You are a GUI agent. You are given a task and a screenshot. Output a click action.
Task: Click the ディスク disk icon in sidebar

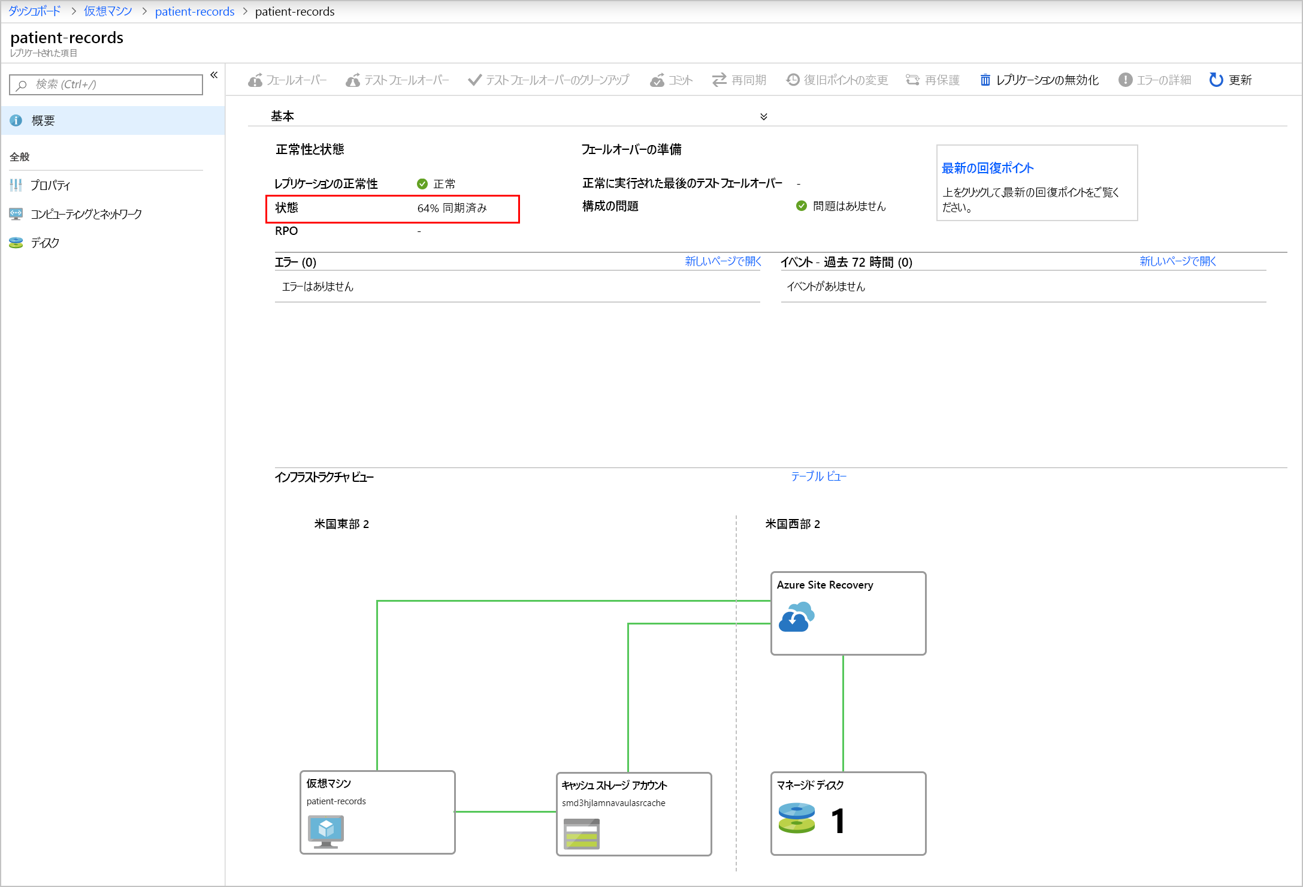(16, 243)
